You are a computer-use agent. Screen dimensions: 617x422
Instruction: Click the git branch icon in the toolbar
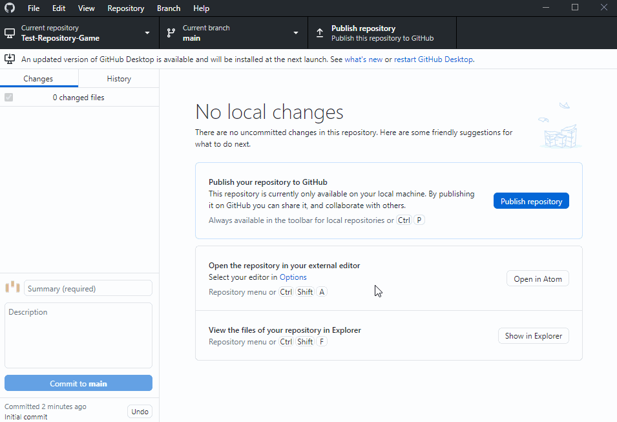171,33
